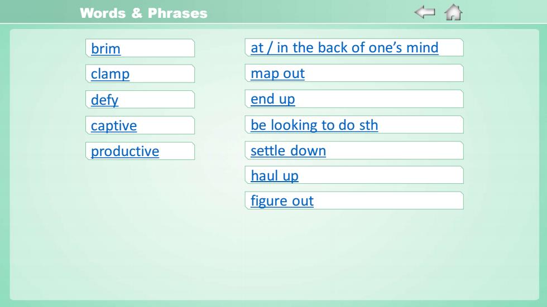The height and width of the screenshot is (307, 547).
Task: Click the box containing 'haul up'
Action: (x=354, y=175)
